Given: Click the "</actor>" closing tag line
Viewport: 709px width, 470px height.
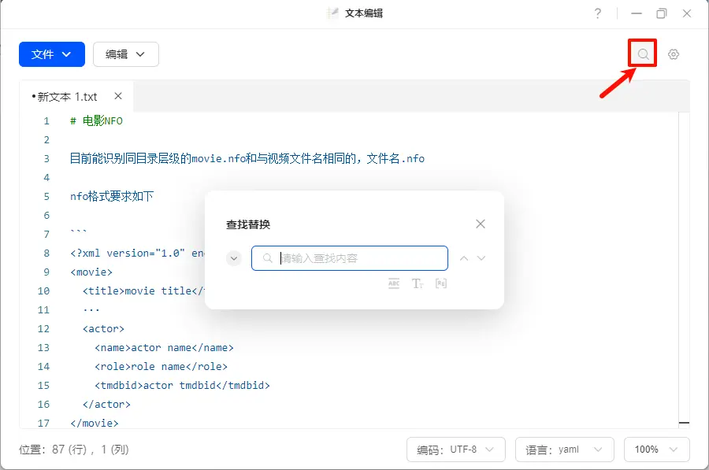Looking at the screenshot, I should (x=106, y=405).
